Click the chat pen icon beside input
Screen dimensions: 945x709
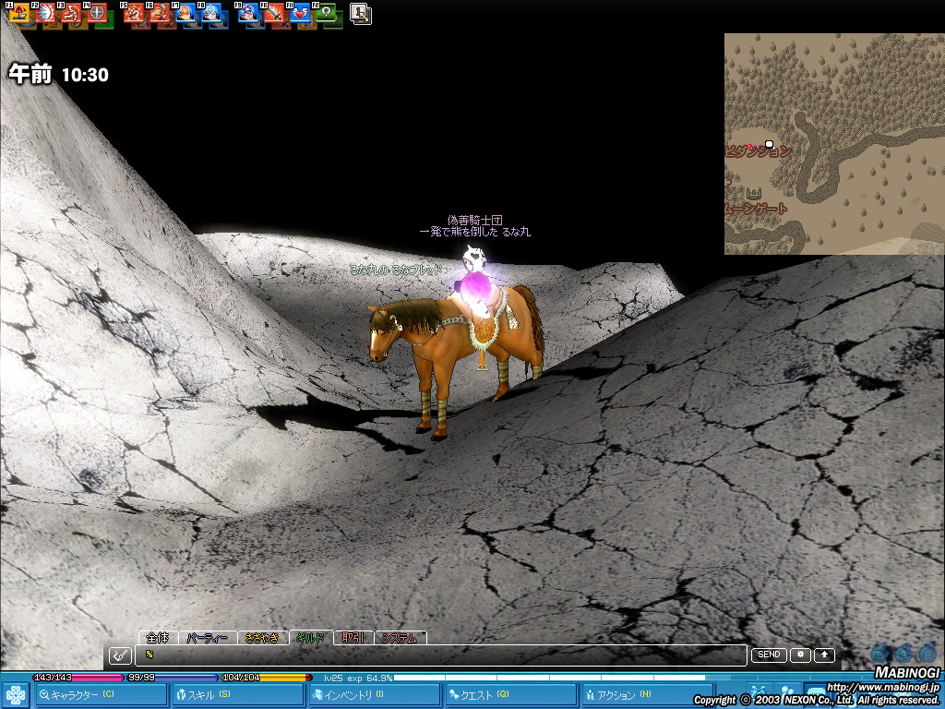pyautogui.click(x=120, y=655)
